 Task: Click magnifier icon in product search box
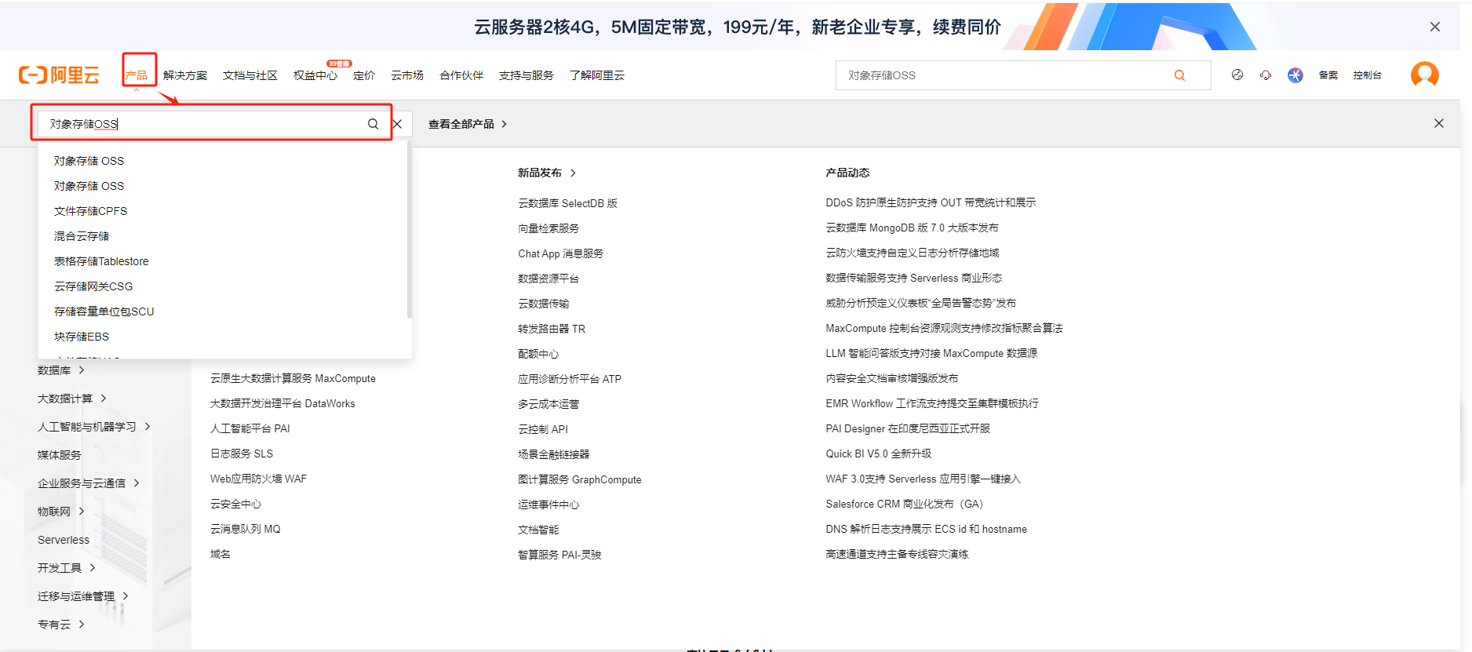pos(373,124)
